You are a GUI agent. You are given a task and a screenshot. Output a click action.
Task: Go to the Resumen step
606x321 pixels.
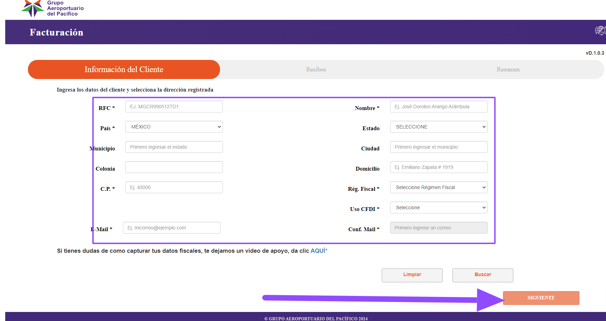coord(508,69)
